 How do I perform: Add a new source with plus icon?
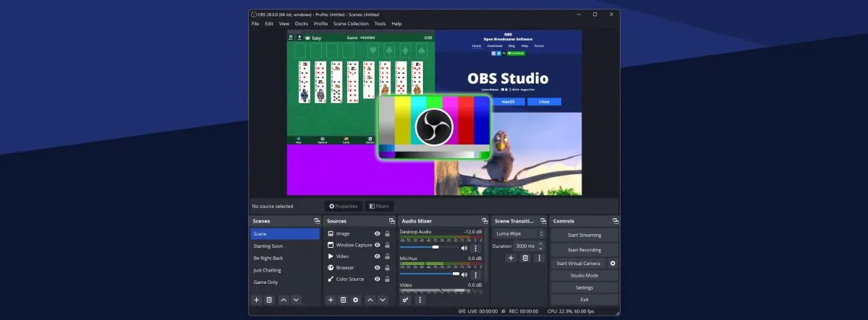(x=331, y=299)
